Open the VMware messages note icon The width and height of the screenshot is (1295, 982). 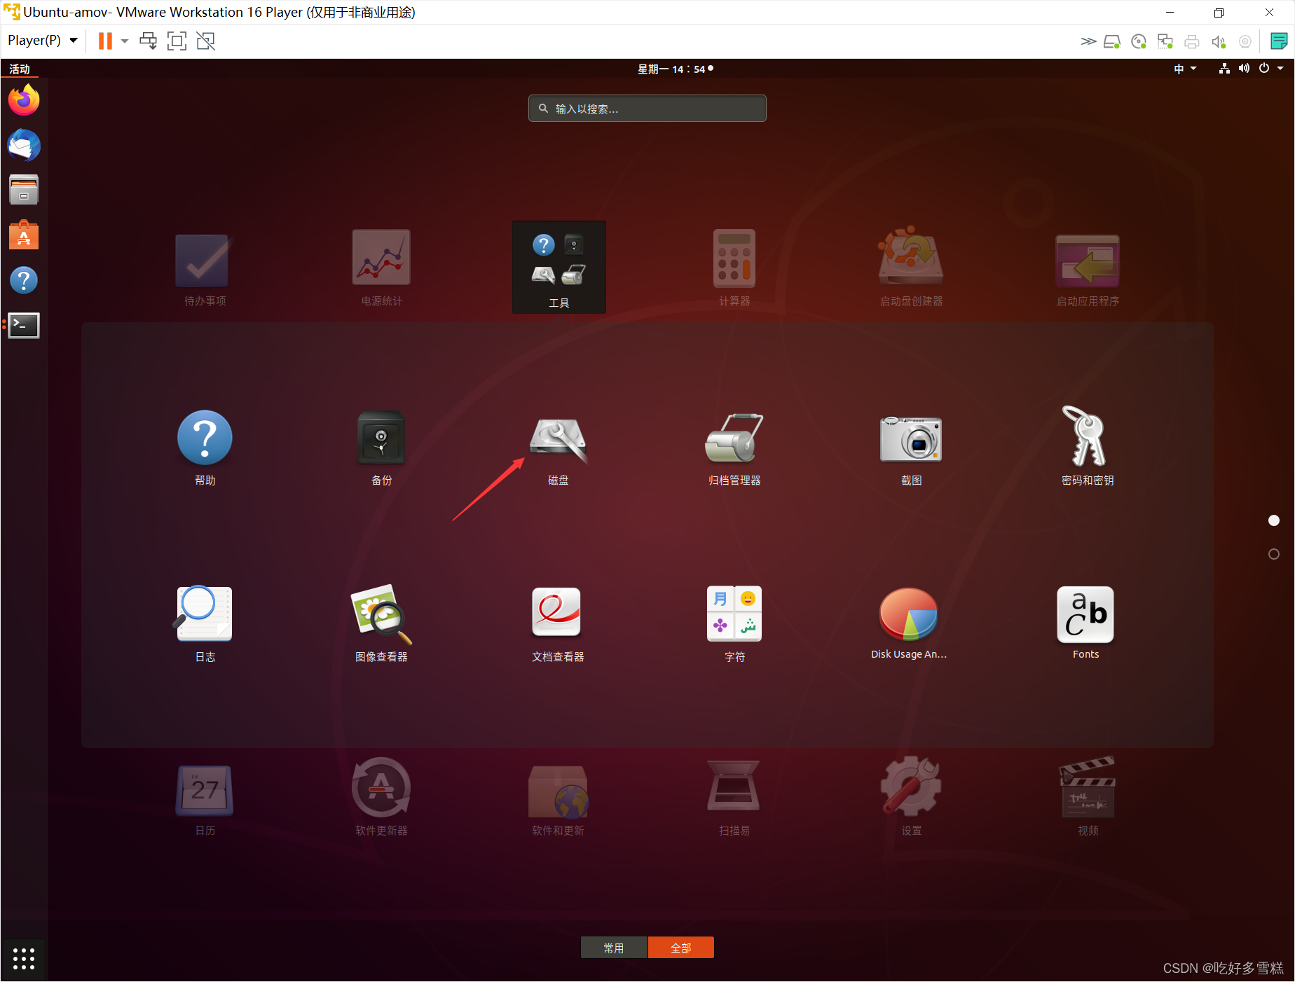[1279, 41]
